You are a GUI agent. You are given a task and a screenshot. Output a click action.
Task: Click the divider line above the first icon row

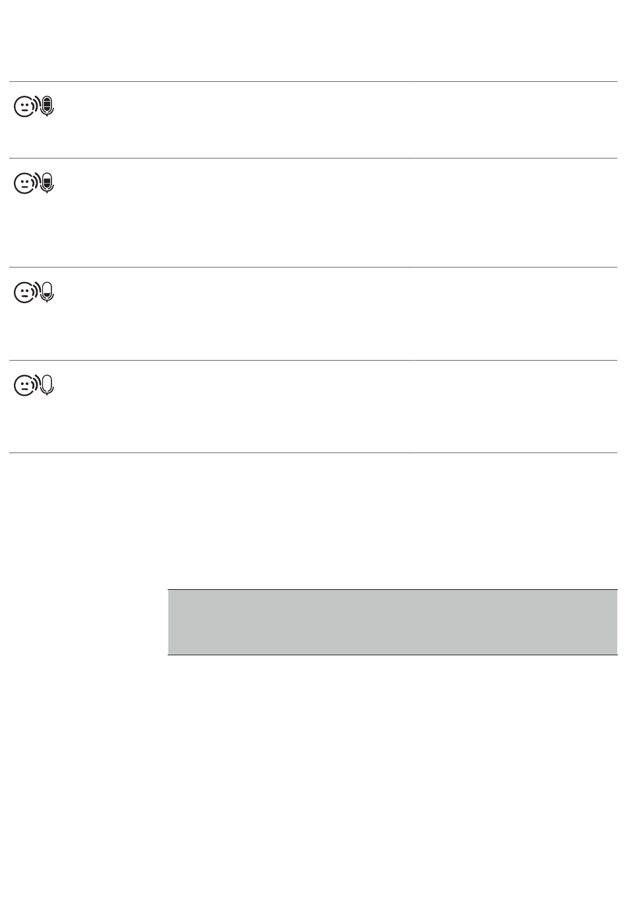313,82
